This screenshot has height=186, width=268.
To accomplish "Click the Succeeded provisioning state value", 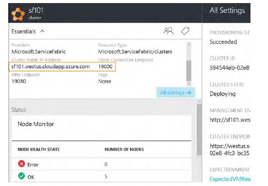I will coord(223,42).
